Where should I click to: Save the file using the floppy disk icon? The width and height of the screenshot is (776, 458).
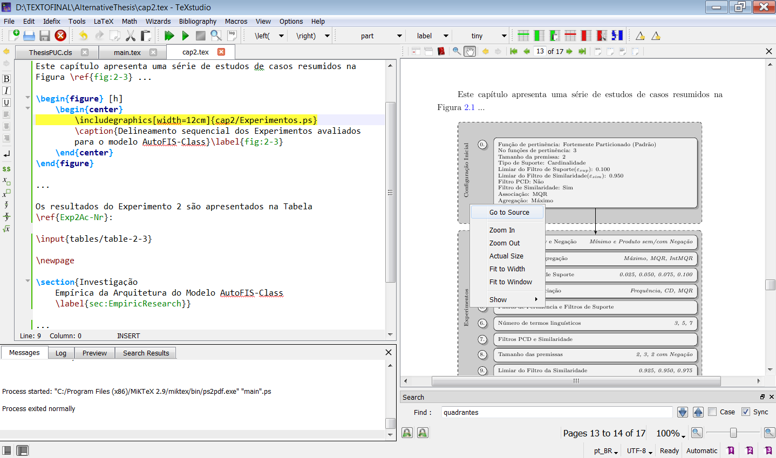(45, 36)
